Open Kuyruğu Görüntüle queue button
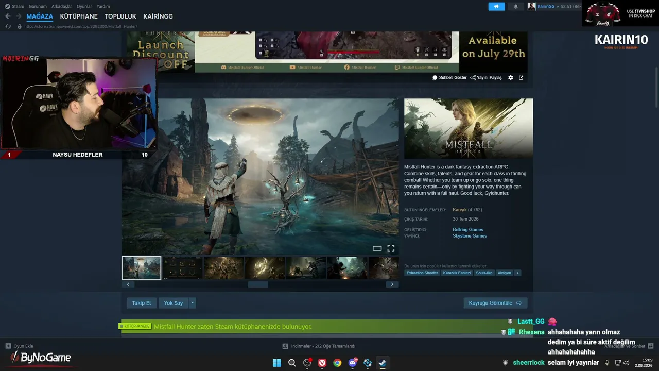 495,303
